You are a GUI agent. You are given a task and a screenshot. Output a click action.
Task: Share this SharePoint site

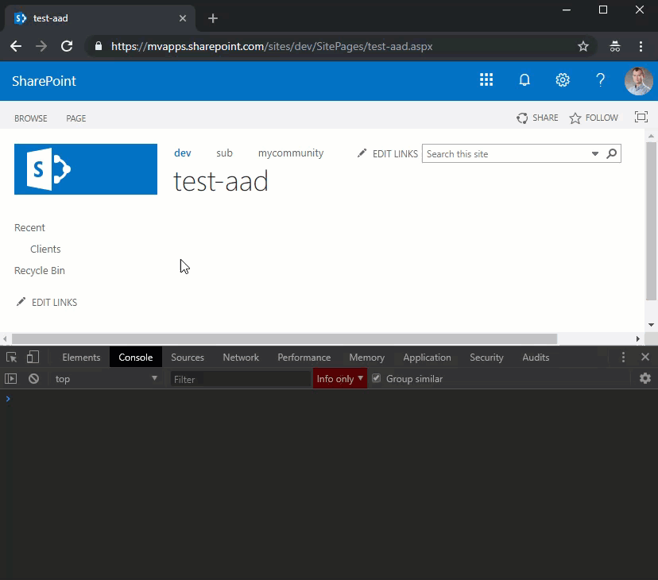click(537, 118)
